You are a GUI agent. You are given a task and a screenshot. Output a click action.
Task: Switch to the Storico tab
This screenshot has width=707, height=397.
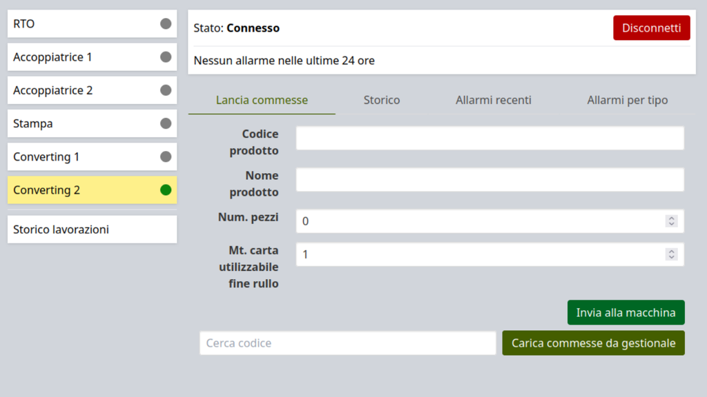tap(382, 100)
